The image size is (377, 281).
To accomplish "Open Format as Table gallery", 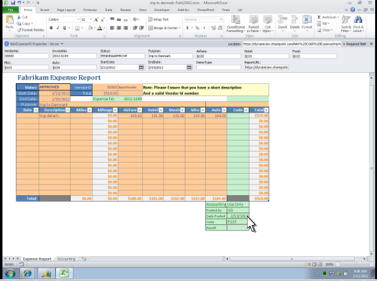I will click(x=254, y=23).
